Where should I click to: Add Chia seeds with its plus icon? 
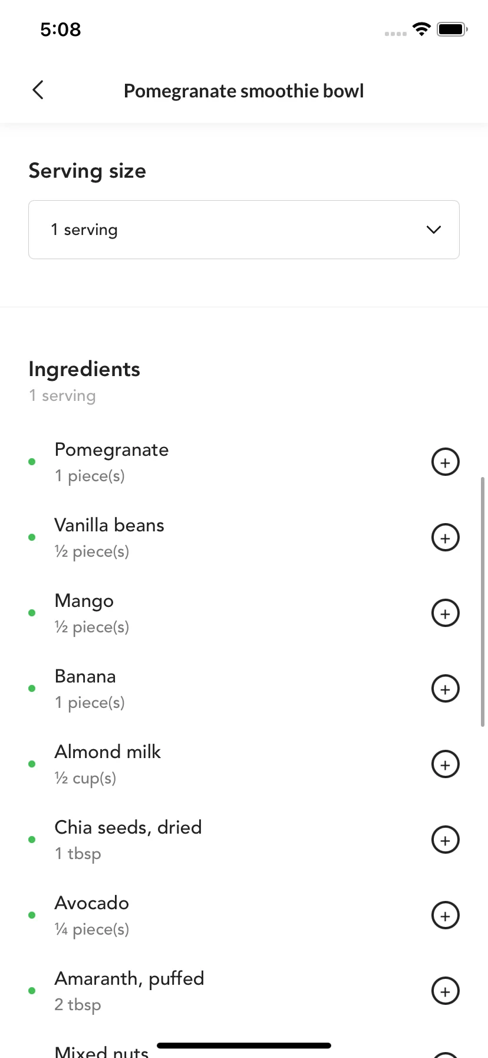click(446, 840)
